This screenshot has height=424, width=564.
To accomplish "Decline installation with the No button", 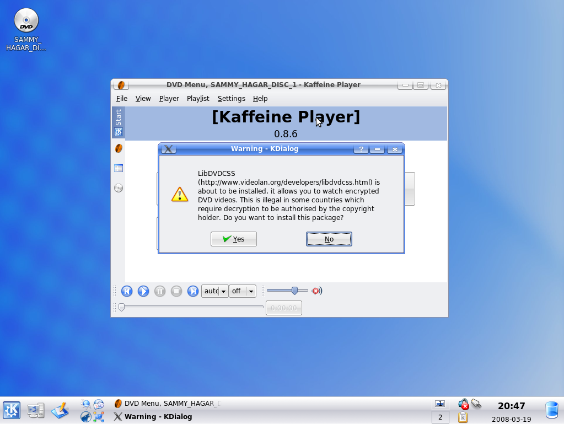I will click(329, 239).
